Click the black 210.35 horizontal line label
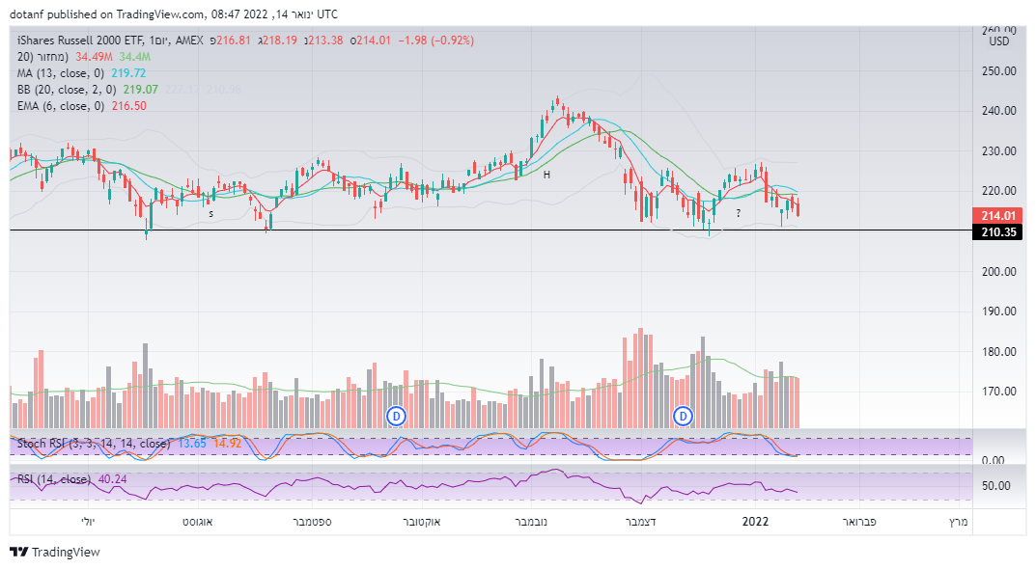The width and height of the screenshot is (1036, 569). coord(997,231)
